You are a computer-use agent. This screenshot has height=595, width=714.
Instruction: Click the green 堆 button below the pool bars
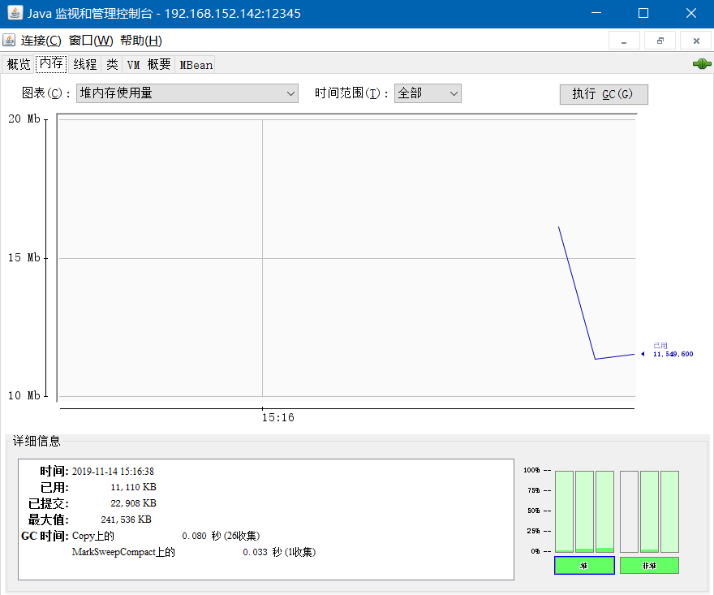tap(584, 565)
